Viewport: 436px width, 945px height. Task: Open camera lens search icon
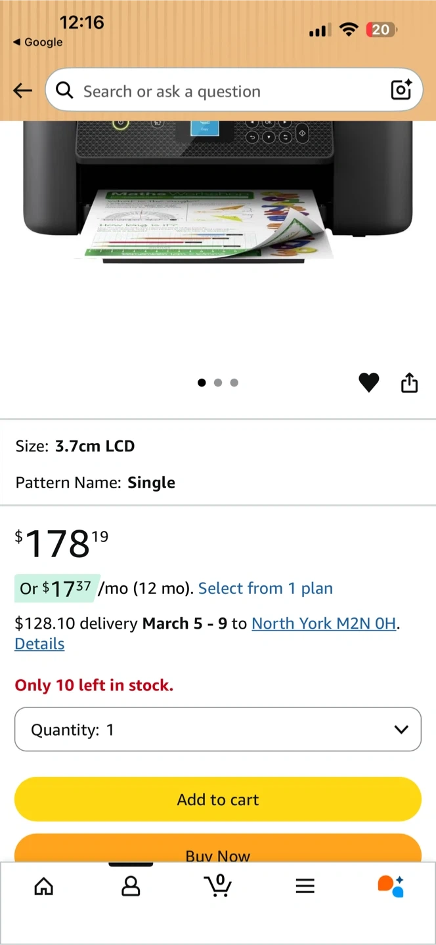pos(401,90)
